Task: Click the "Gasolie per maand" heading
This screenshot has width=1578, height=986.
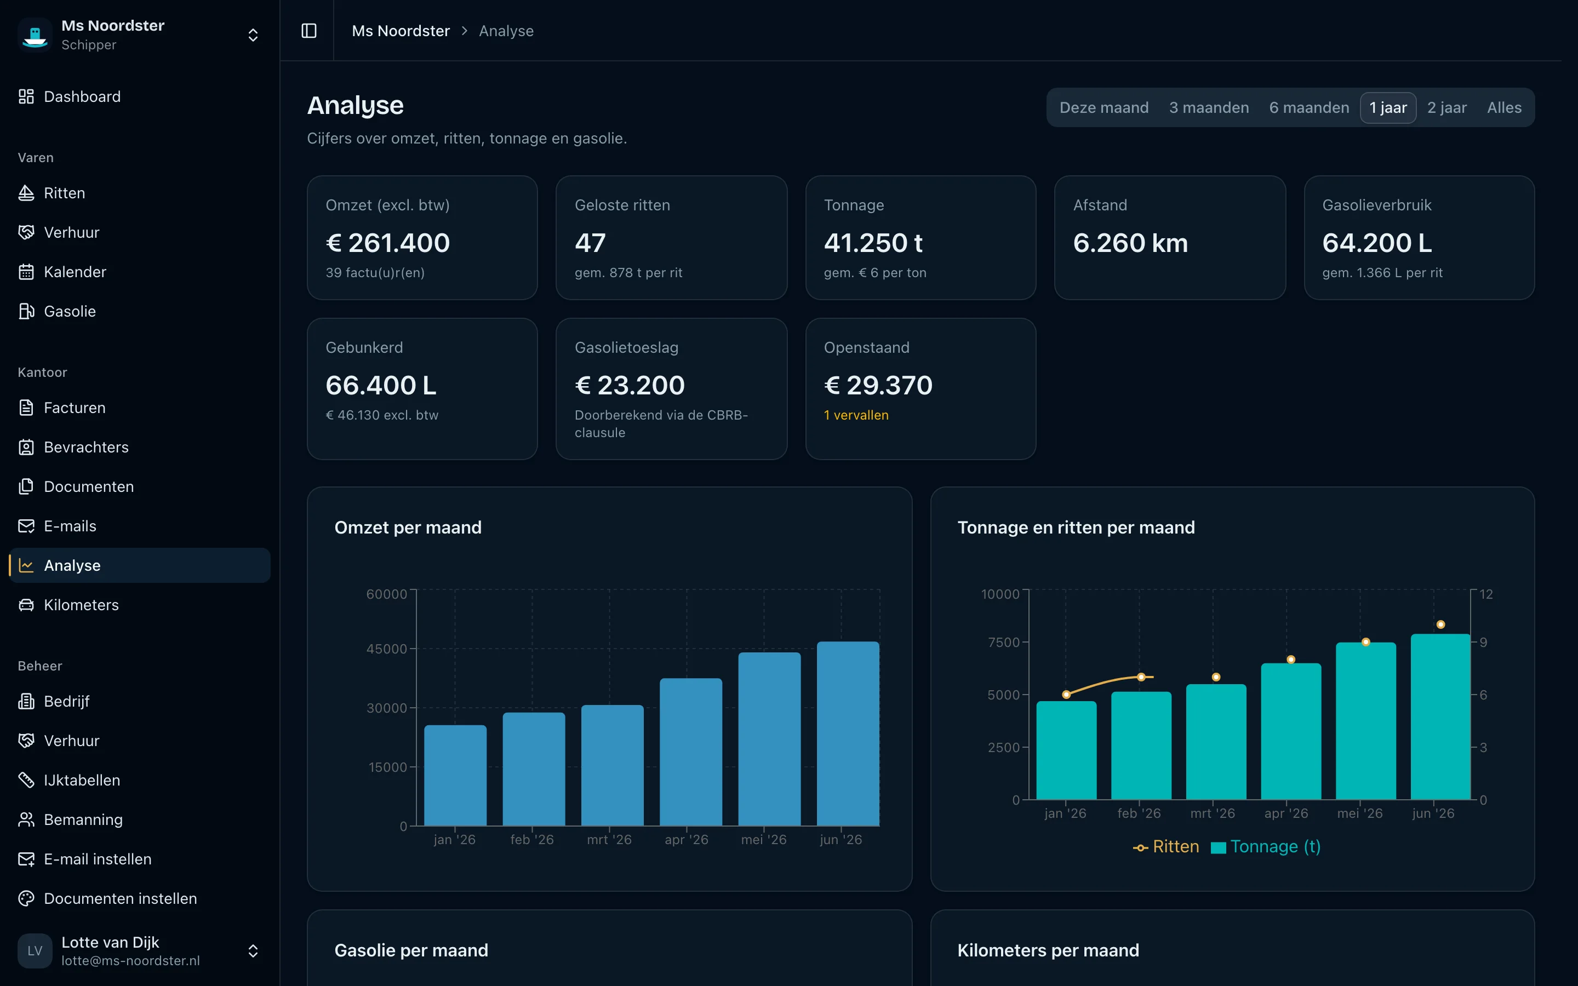Action: coord(411,950)
